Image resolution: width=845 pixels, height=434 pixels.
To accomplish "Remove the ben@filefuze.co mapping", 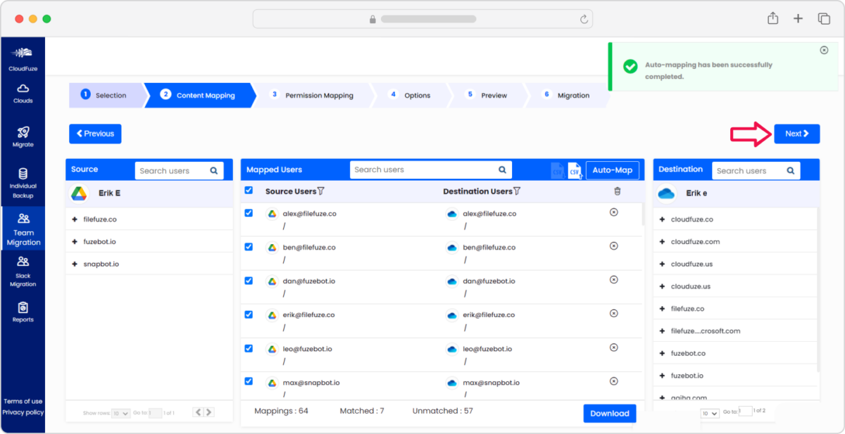I will [x=613, y=245].
